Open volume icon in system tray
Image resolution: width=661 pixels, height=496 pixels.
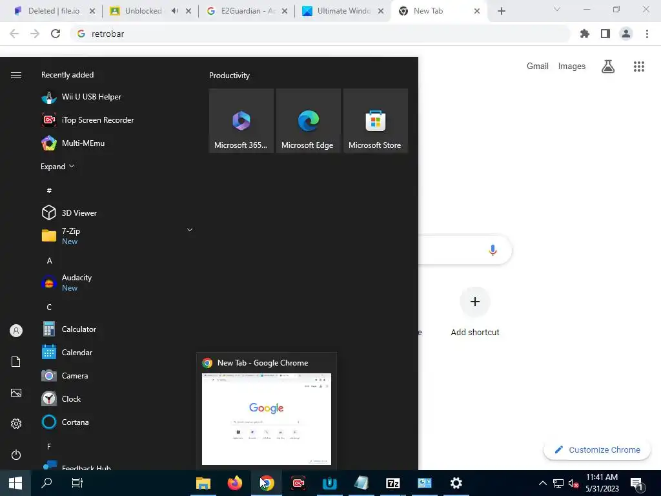pyautogui.click(x=573, y=483)
